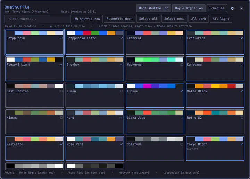Screen dimensions: 250x179
Task: Click the "4 left in this shuffle" text
Action: coord(67,26)
